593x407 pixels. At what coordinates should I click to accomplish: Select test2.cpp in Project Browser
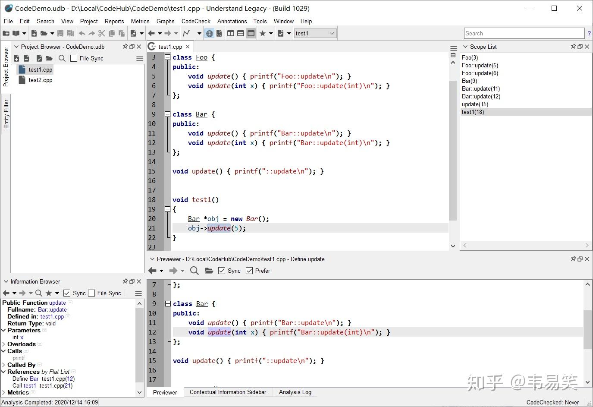click(x=41, y=80)
